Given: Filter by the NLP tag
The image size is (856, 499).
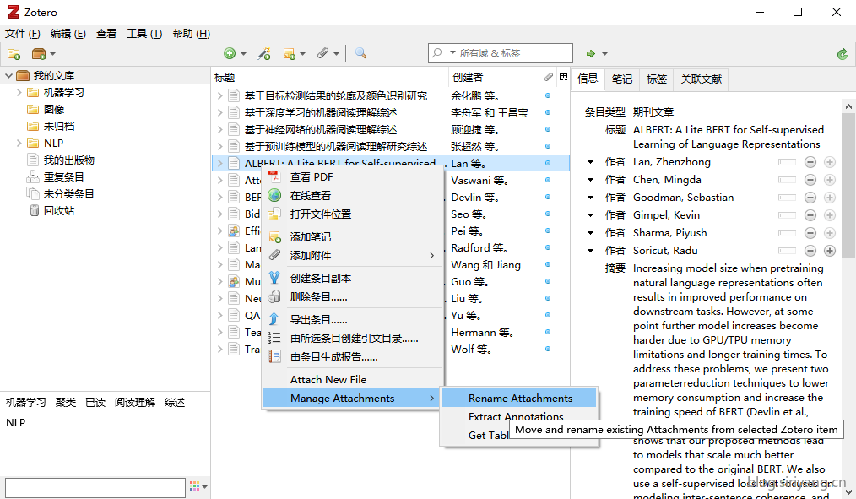Looking at the screenshot, I should [x=16, y=422].
